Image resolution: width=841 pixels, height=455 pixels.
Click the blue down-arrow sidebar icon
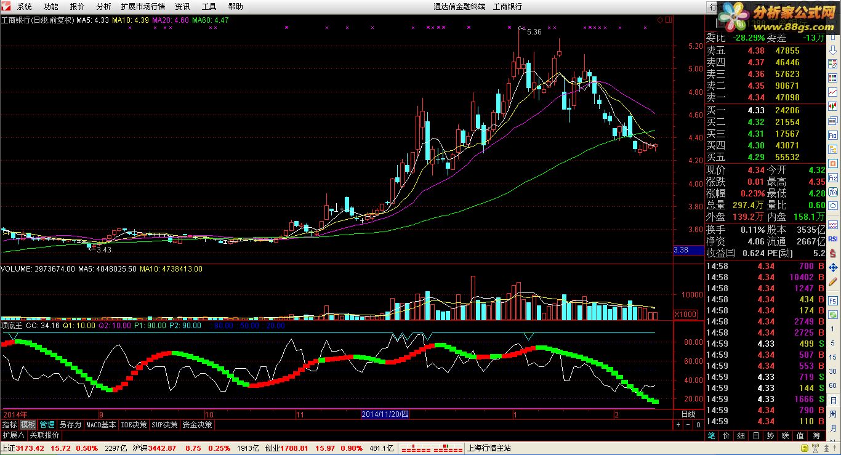[x=832, y=50]
